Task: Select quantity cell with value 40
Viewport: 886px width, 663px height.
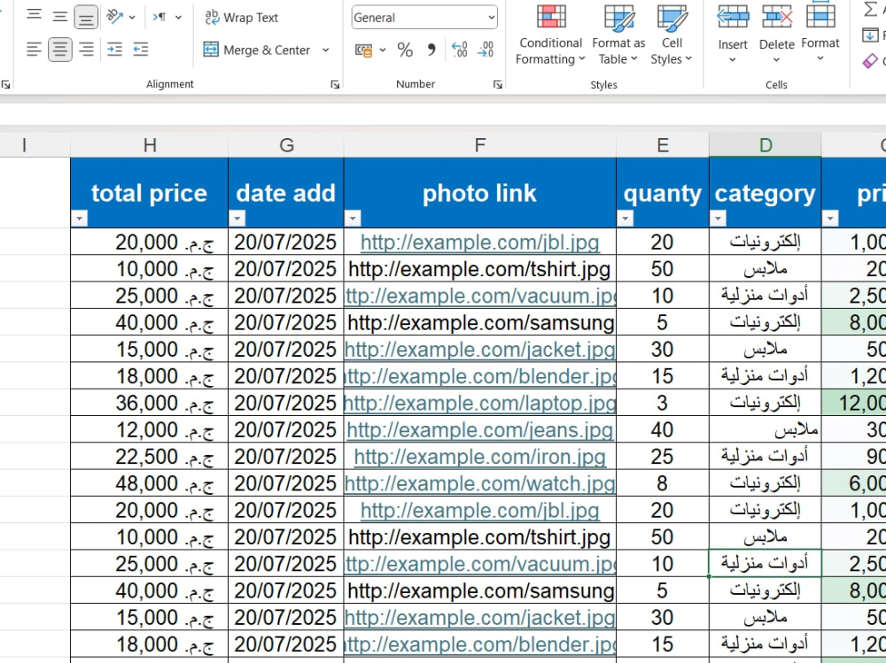Action: (662, 430)
